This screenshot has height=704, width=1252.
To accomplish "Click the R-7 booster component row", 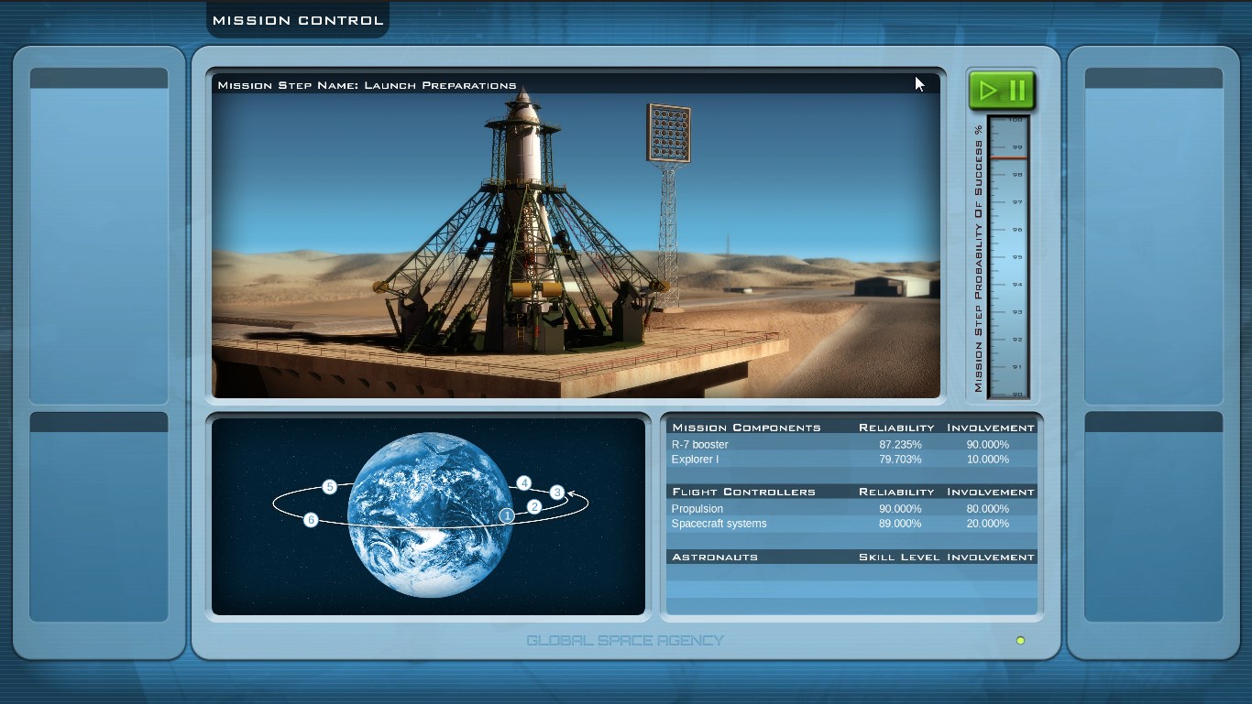I will point(852,444).
